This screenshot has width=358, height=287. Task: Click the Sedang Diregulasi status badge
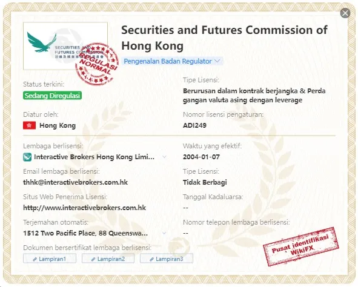coord(52,96)
